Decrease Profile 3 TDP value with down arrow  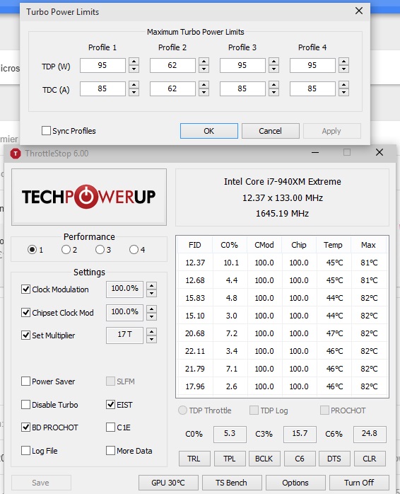273,69
